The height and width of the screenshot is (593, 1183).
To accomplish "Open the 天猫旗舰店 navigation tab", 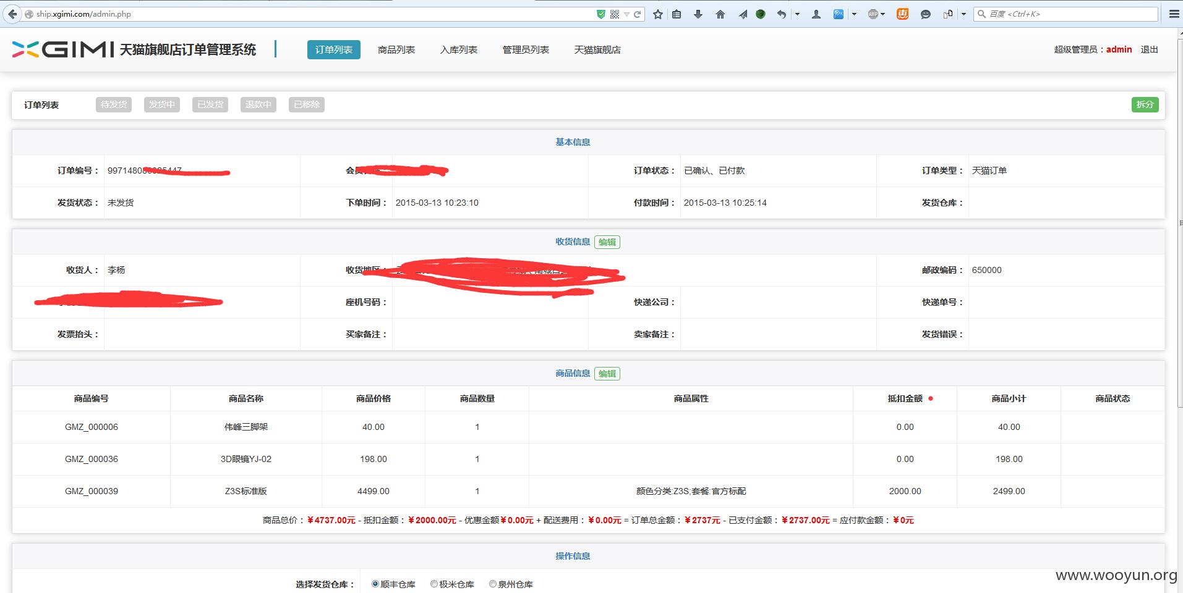I will (x=597, y=50).
